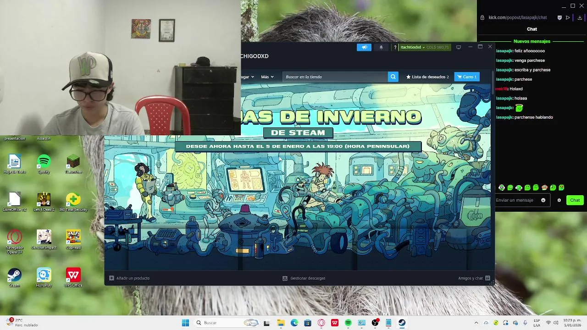Viewport: 587px width, 330px height.
Task: Click shield icon in Kick chat address bar
Action: (x=559, y=17)
